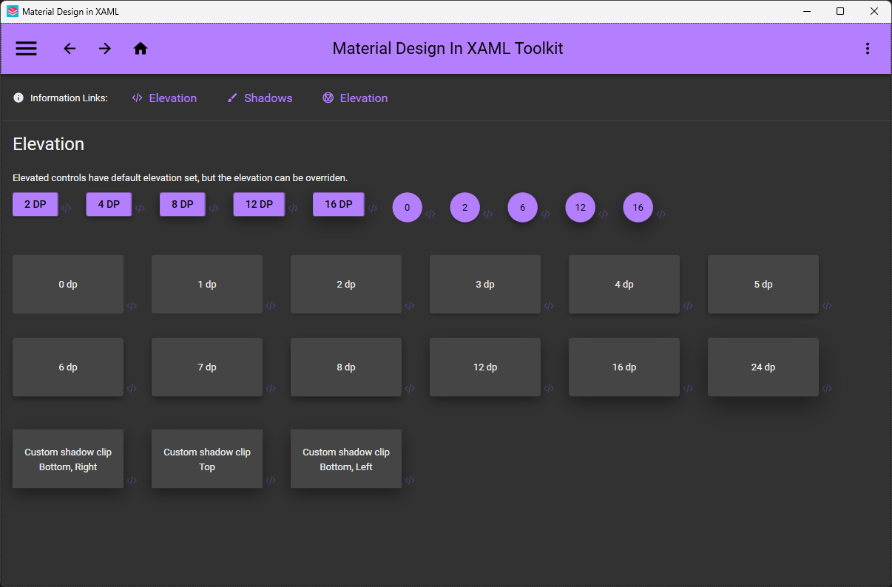Image resolution: width=892 pixels, height=587 pixels.
Task: Show code for the 0 dp card
Action: coord(132,306)
